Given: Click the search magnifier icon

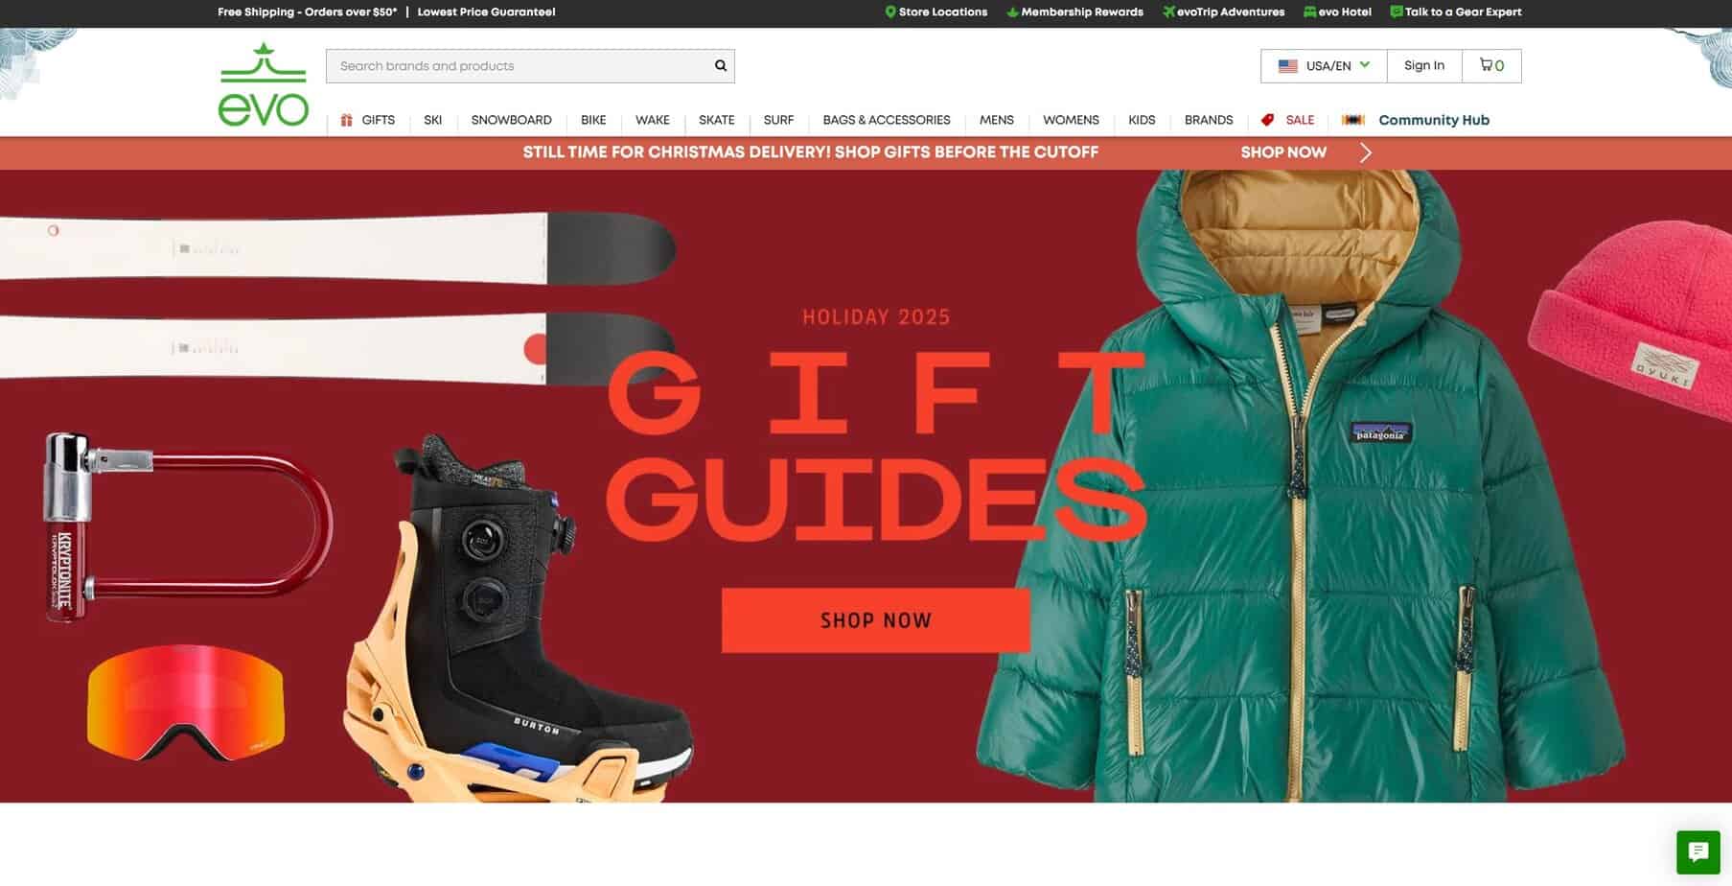Looking at the screenshot, I should click(720, 66).
